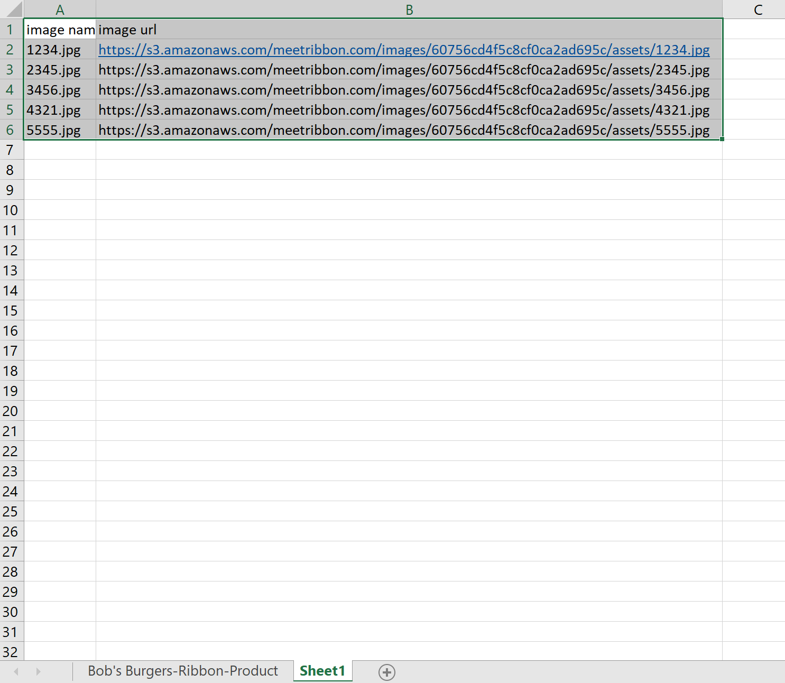Select the Sheet1 tab
This screenshot has height=683, width=785.
click(x=322, y=671)
